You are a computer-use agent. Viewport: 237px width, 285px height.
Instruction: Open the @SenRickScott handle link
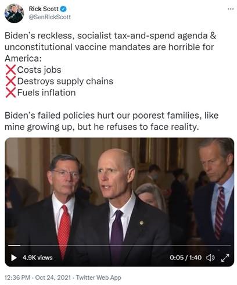tap(50, 17)
